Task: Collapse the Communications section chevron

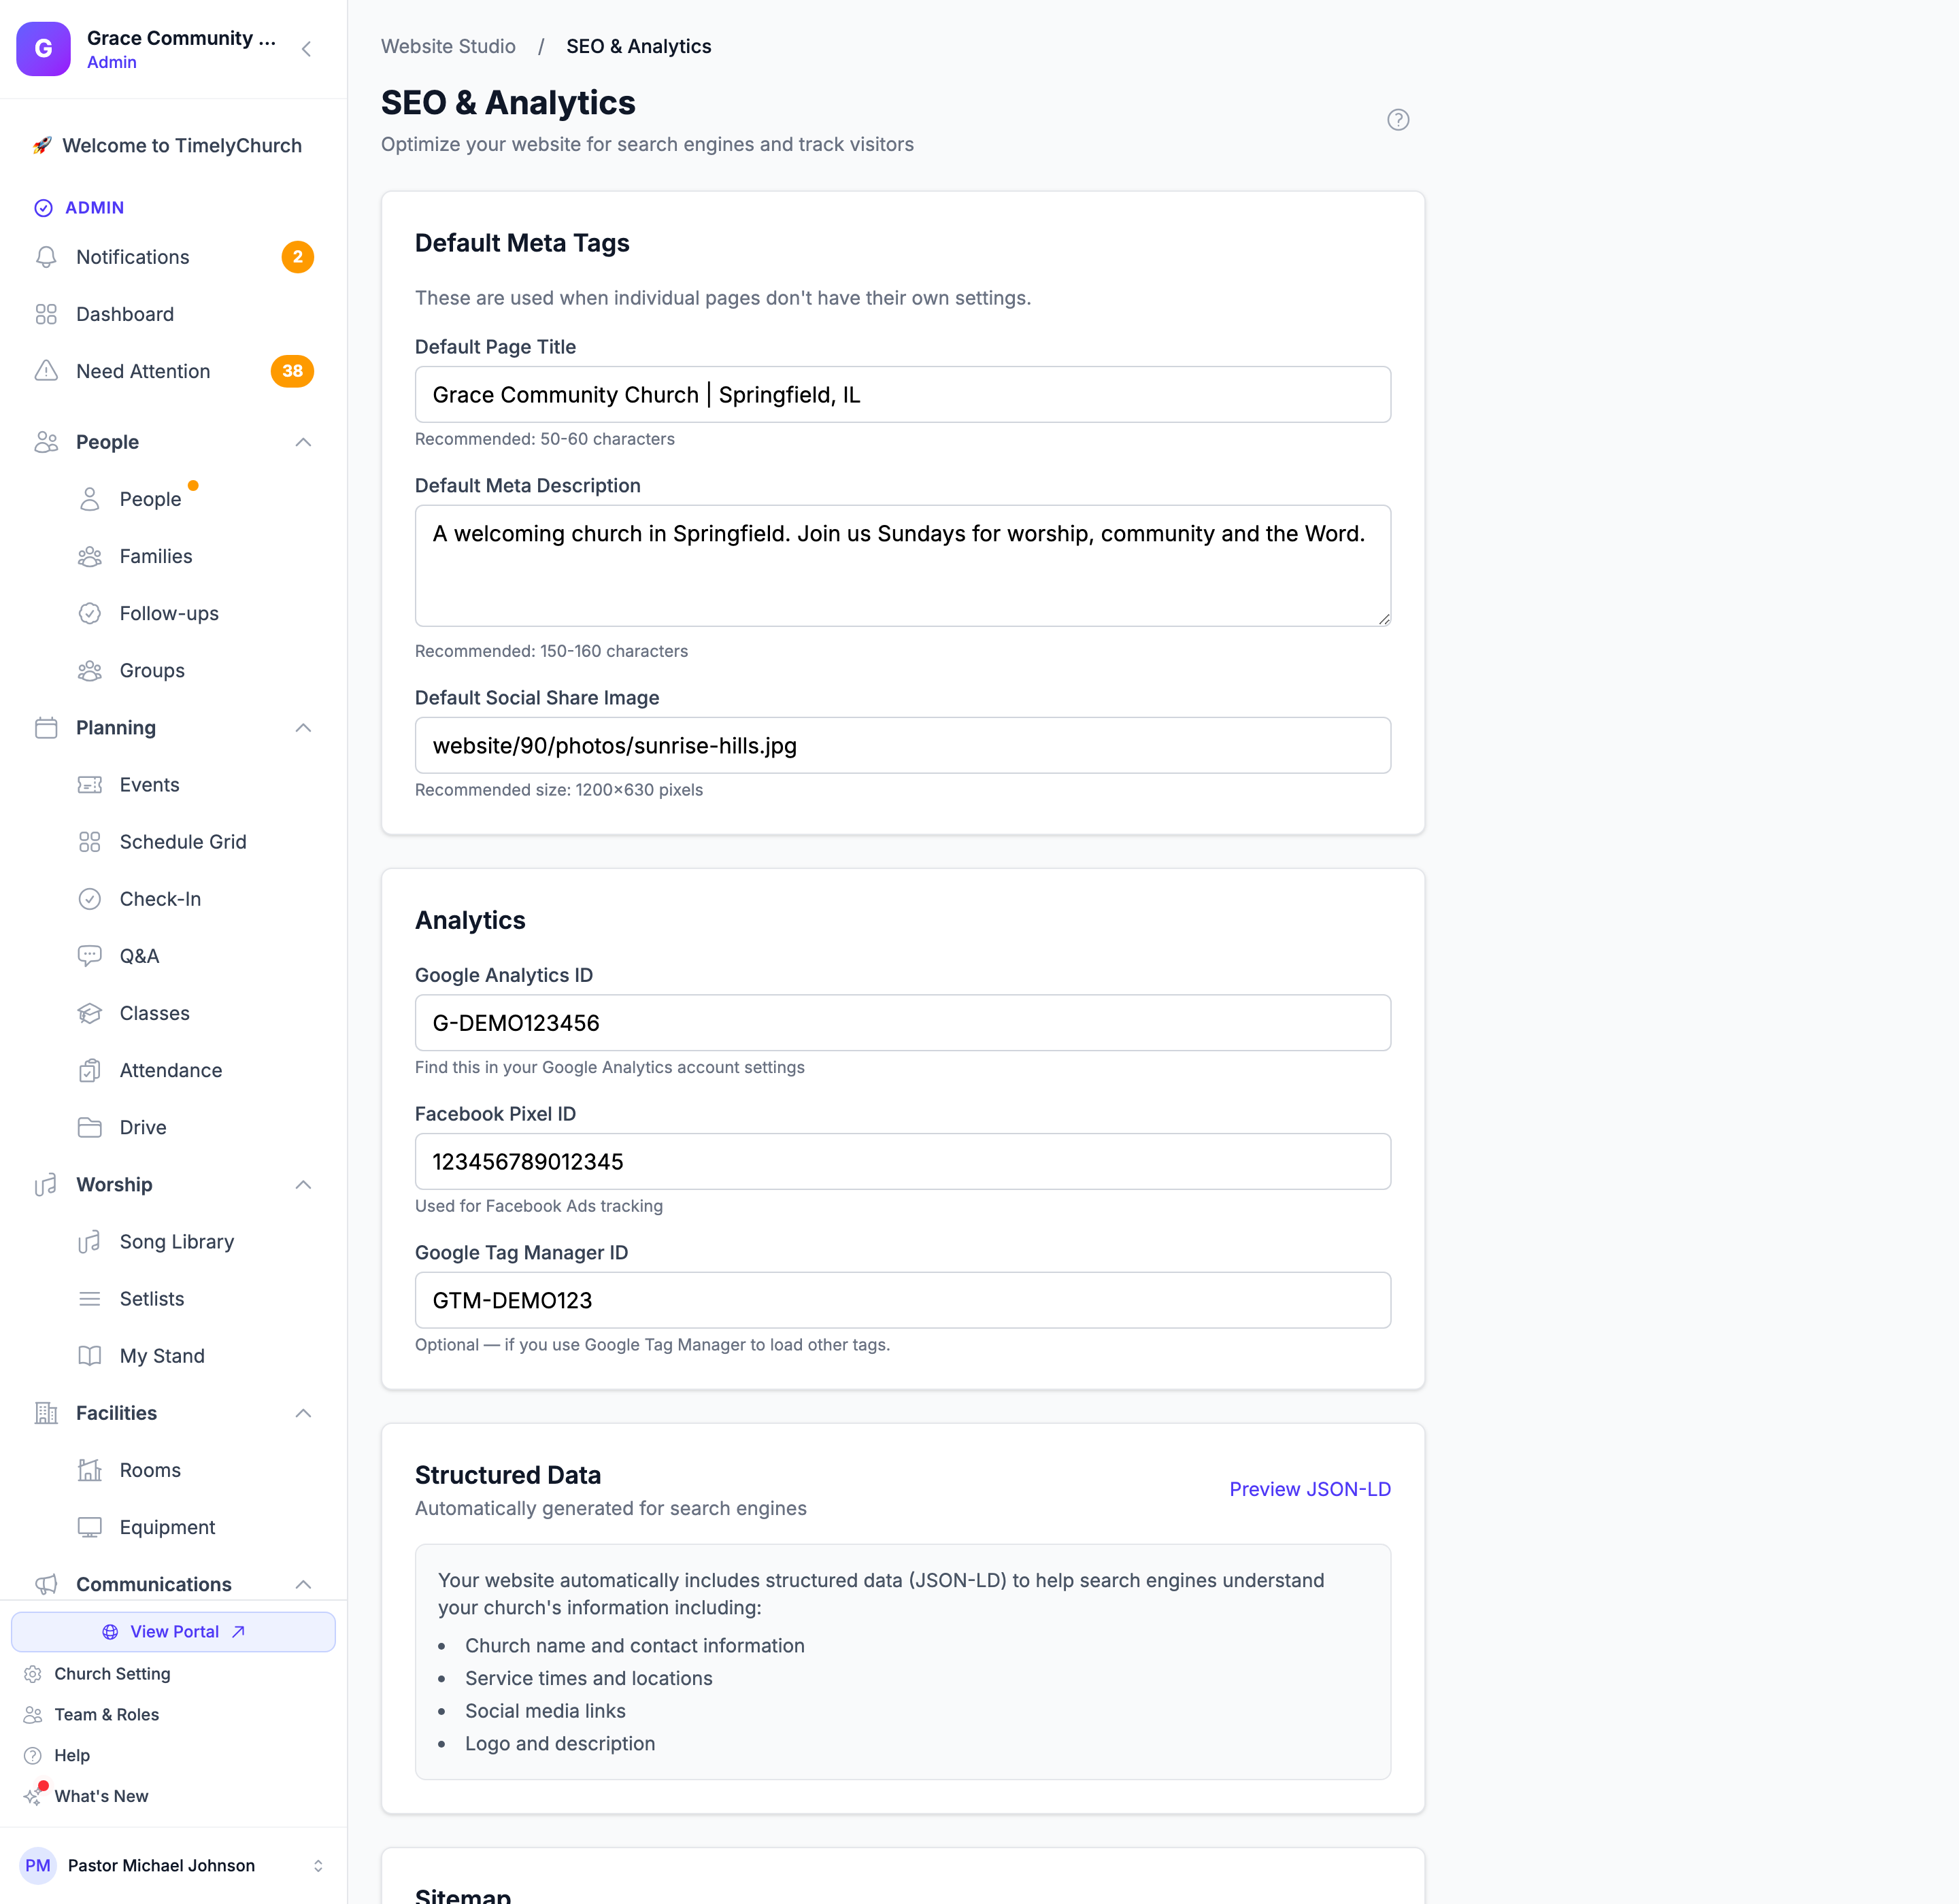Action: coord(303,1584)
